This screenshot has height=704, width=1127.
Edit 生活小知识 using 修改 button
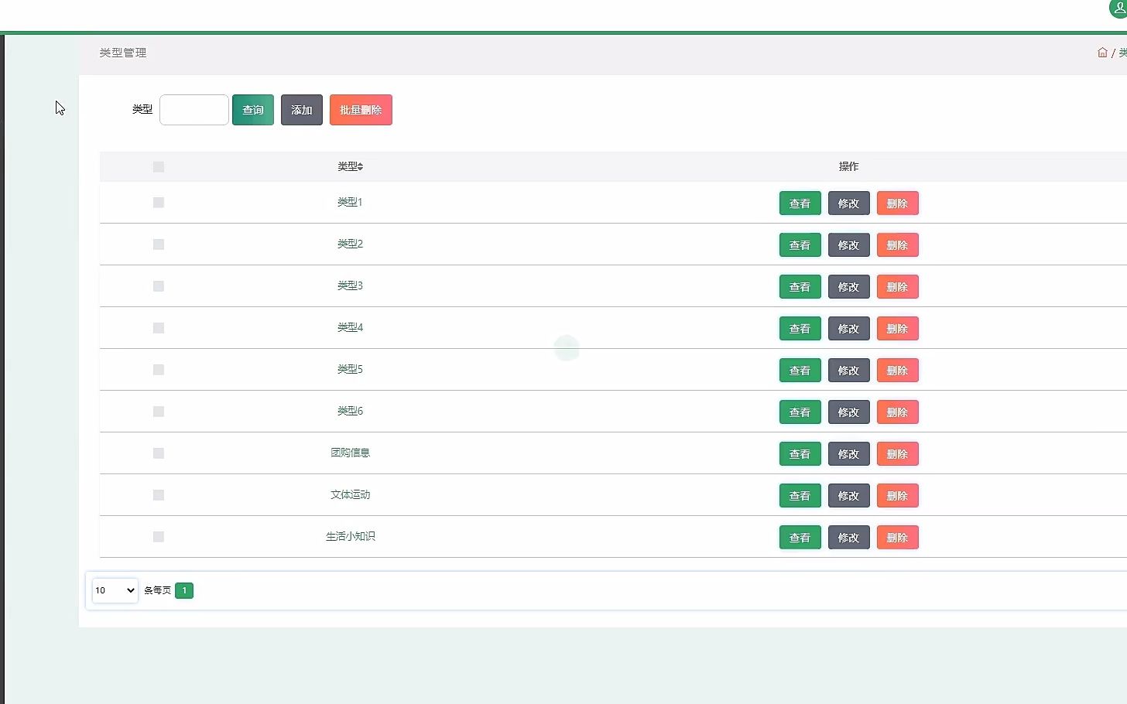848,538
